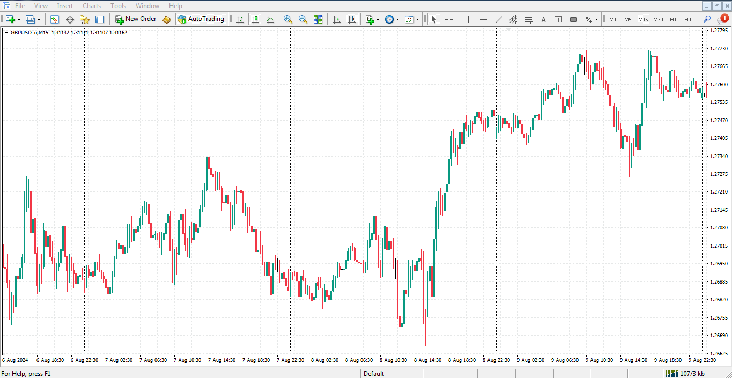Viewport: 732px width, 378px height.
Task: Open the MetaEditor book icon
Action: coord(167,19)
